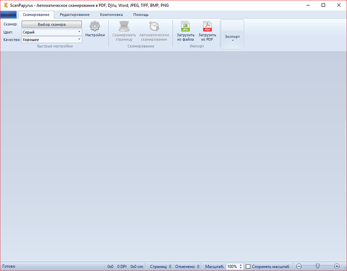Screen dimensions: 347x271
Task: Click the Готово status text
Action: click(x=9, y=266)
